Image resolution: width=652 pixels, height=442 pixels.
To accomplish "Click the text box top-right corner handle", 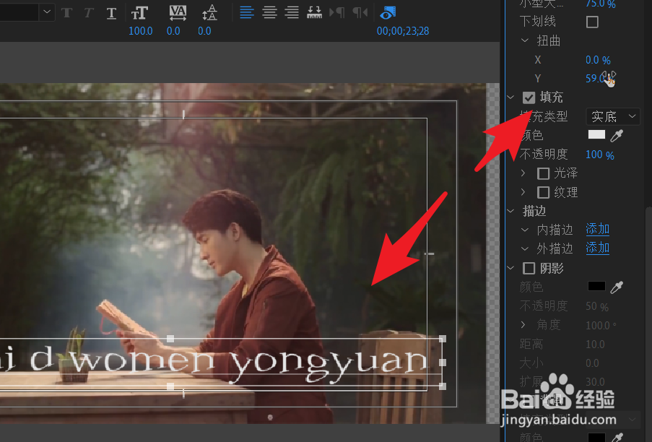I will coord(443,339).
